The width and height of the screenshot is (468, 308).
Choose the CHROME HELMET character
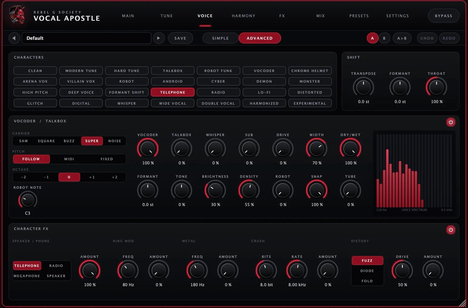[x=310, y=71]
